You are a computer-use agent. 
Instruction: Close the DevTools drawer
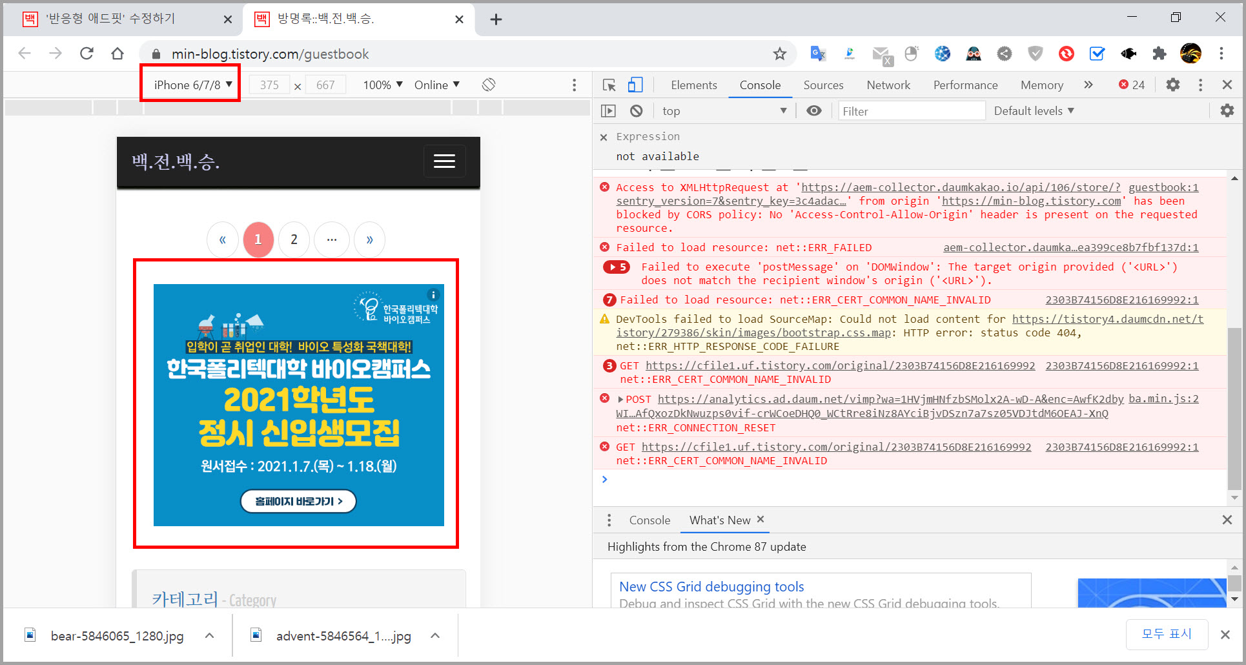(1227, 520)
